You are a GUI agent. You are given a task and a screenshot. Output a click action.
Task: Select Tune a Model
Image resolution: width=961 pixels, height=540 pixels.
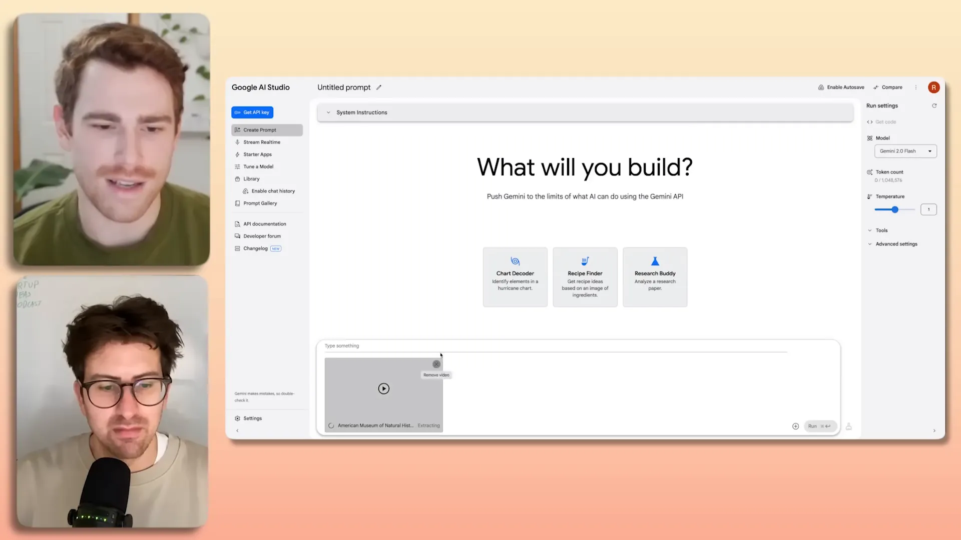click(x=258, y=166)
